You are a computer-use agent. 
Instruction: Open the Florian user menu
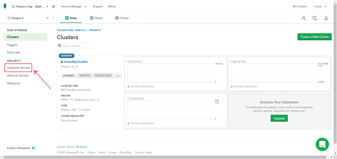321,6
